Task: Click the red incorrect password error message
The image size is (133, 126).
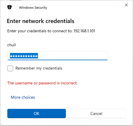Action: pyautogui.click(x=42, y=83)
